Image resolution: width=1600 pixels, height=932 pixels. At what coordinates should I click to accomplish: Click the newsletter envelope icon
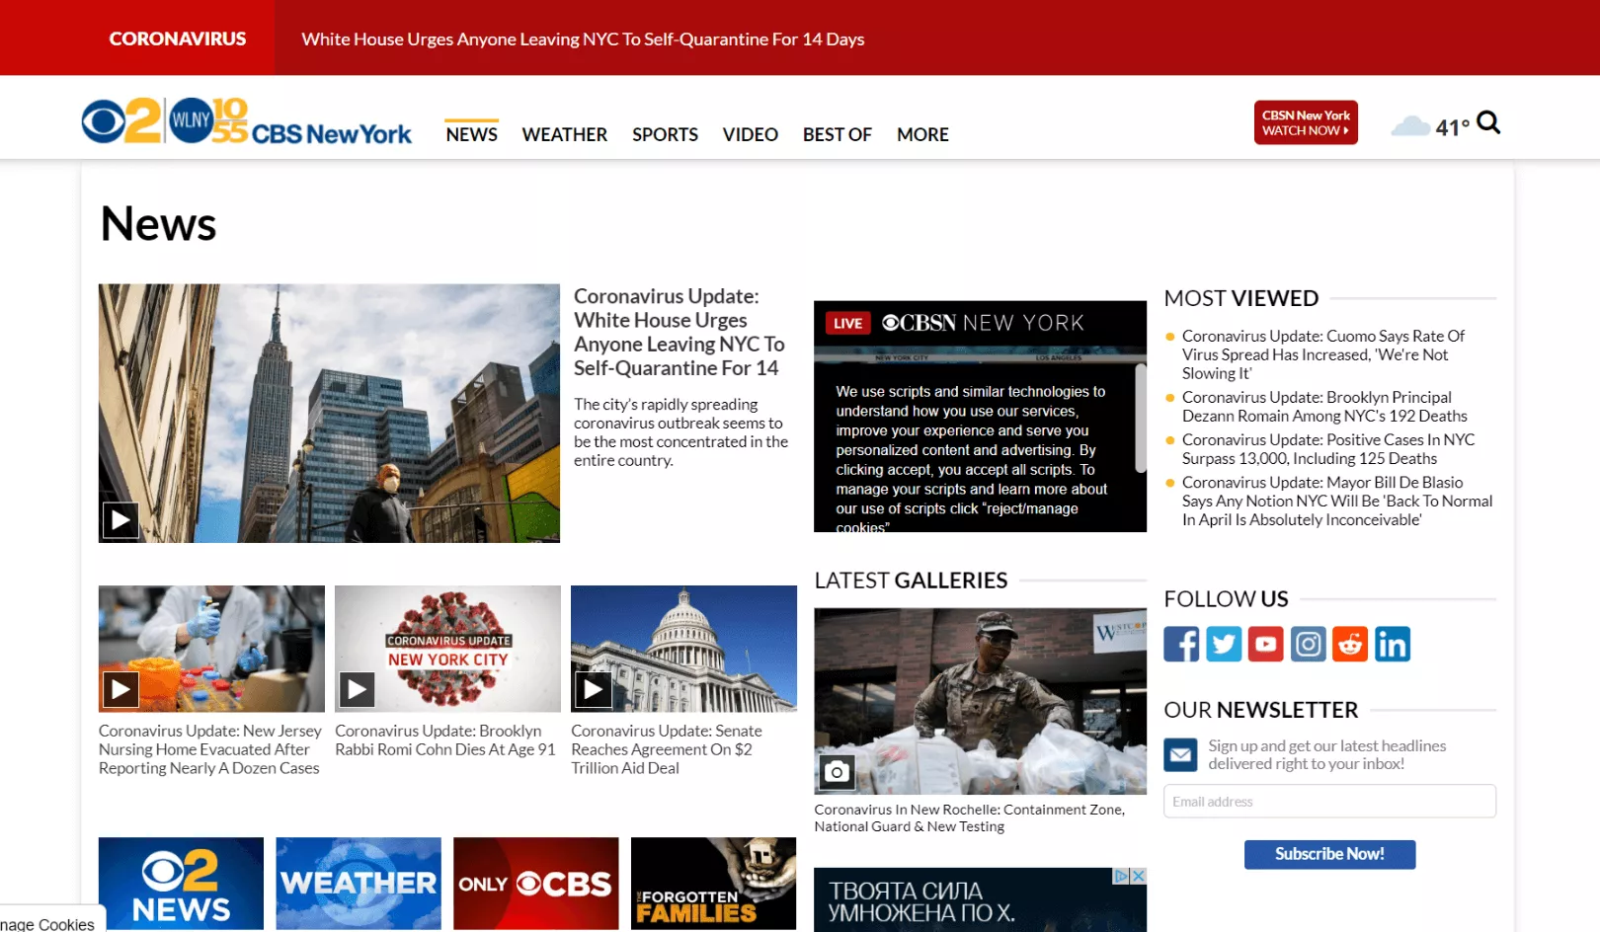[1180, 755]
